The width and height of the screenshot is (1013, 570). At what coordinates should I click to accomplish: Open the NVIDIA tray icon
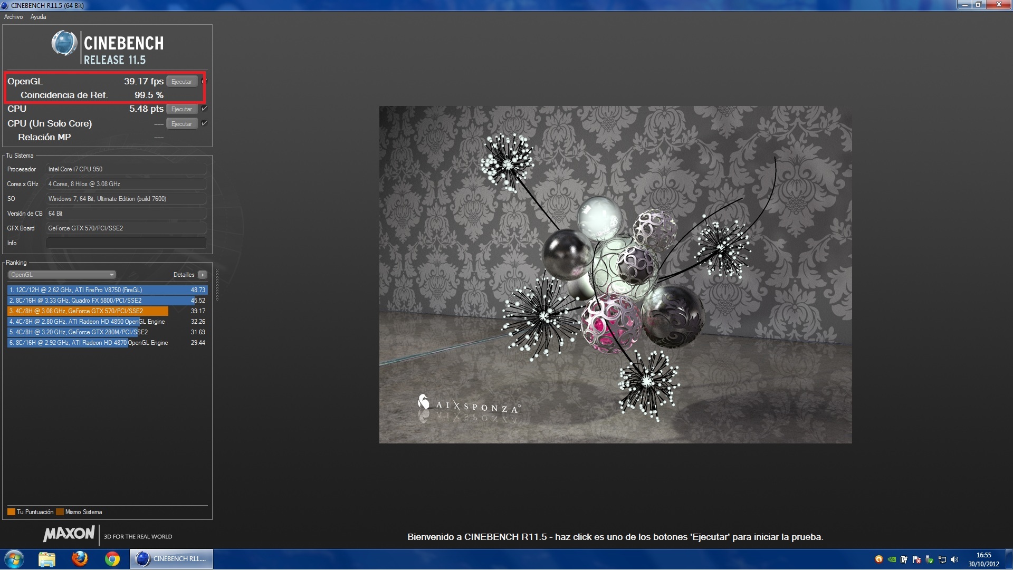click(892, 559)
